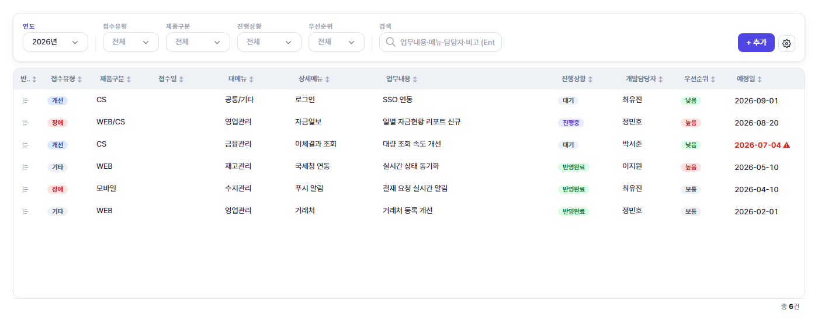The height and width of the screenshot is (327, 818).
Task: Click 일별 자금현황 리포트 신규 cell
Action: point(422,122)
